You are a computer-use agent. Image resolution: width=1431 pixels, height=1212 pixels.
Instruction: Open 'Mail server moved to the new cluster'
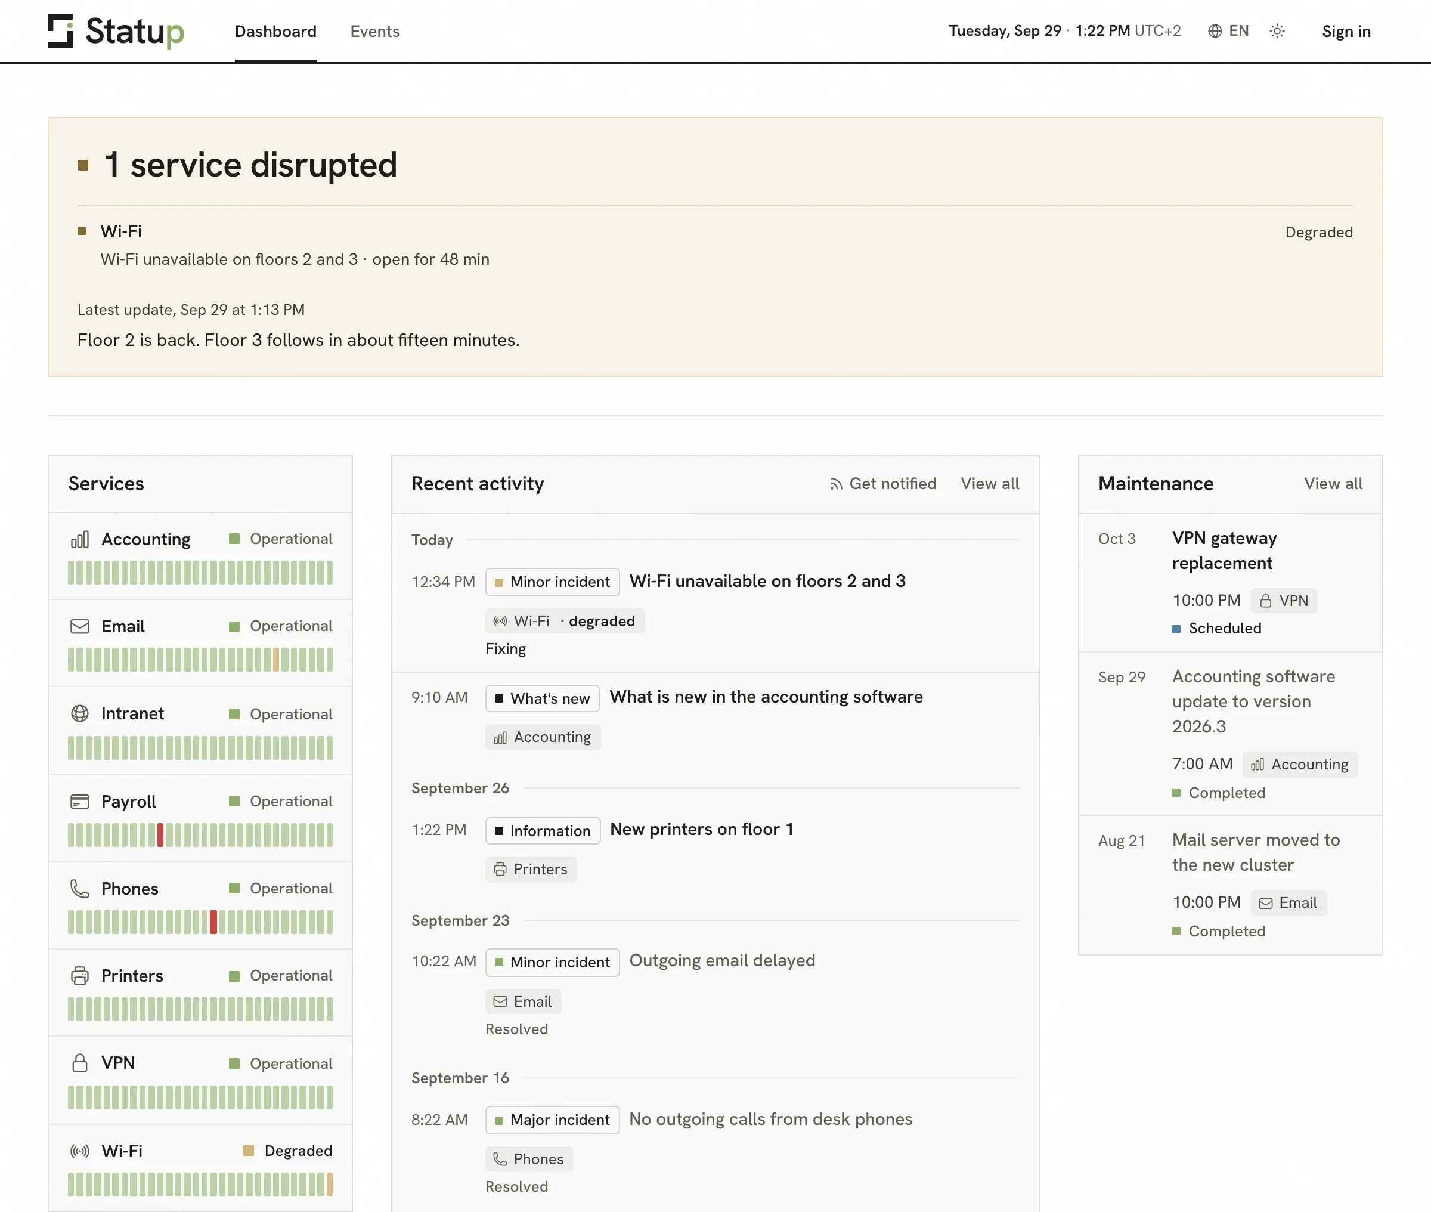click(x=1255, y=853)
